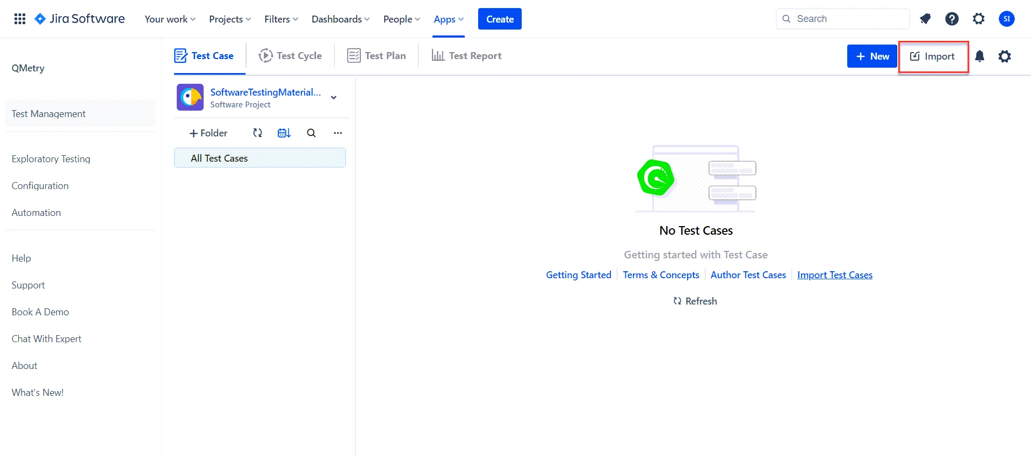Open the QMetry settings gear icon
Image resolution: width=1031 pixels, height=456 pixels.
point(1005,56)
